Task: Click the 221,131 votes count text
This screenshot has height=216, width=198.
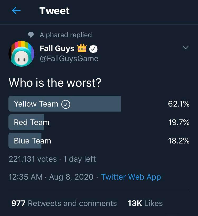Action: tap(33, 159)
